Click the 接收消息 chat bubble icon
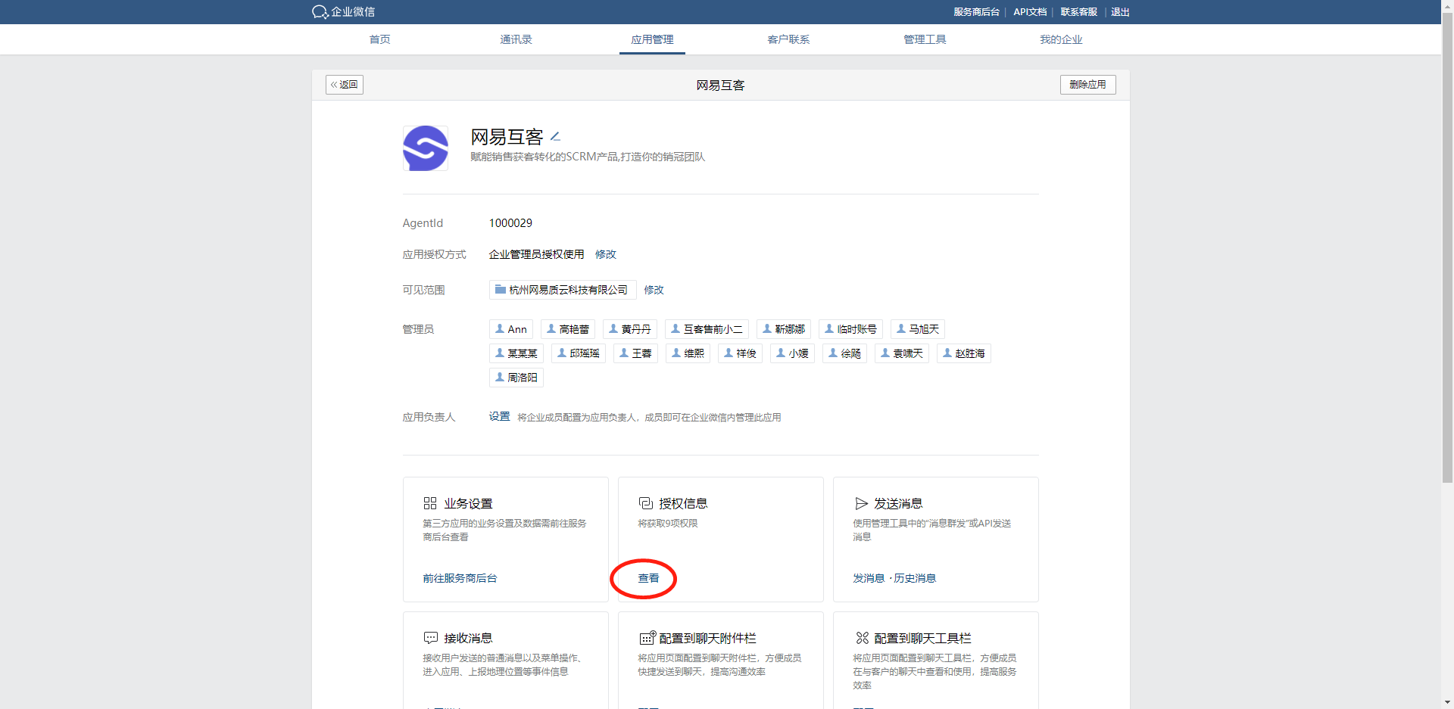The image size is (1454, 709). [430, 638]
